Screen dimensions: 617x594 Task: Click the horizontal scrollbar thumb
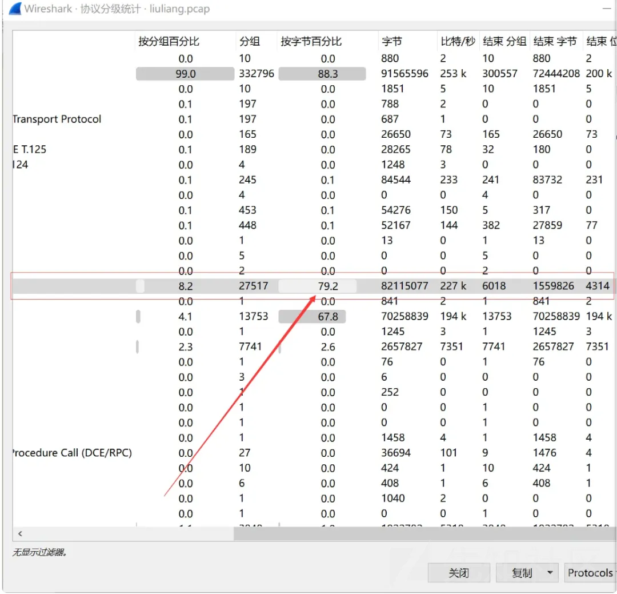(x=425, y=534)
